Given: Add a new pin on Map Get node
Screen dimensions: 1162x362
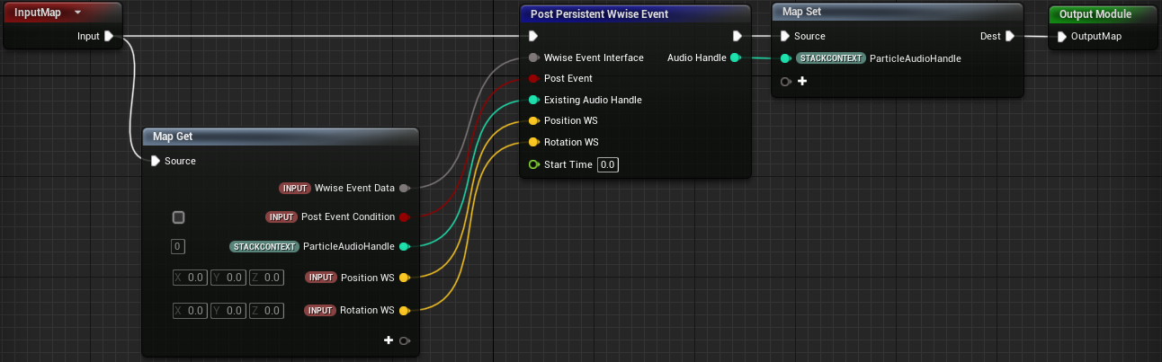Looking at the screenshot, I should pyautogui.click(x=389, y=340).
